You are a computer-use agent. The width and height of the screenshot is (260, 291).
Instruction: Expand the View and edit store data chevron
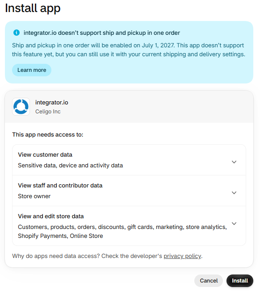coord(234,224)
